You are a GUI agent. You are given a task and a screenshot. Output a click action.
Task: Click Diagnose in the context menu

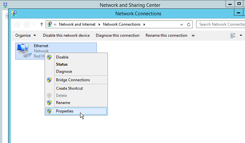[76, 71]
